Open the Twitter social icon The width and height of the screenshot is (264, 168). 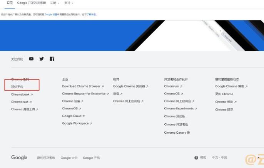click(42, 59)
